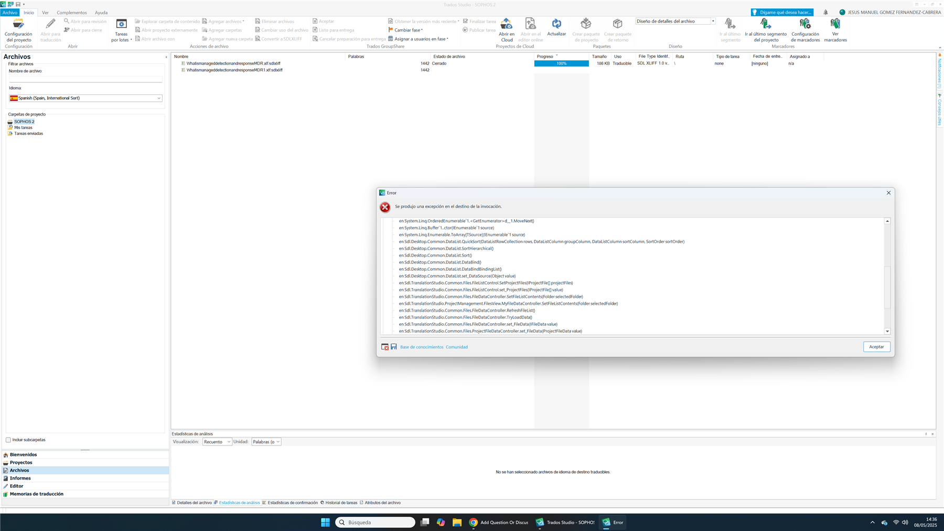This screenshot has height=531, width=944.
Task: Open the Complementos menu
Action: tap(71, 12)
